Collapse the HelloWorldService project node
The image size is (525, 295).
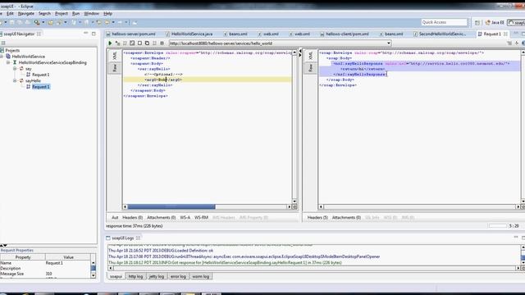2,57
